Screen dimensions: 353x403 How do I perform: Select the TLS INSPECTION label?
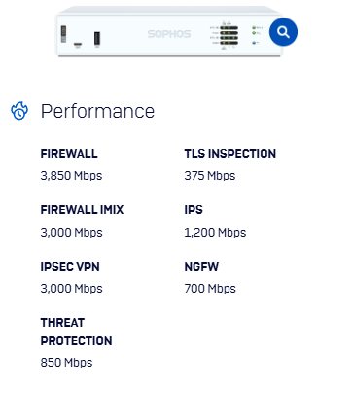pyautogui.click(x=229, y=154)
